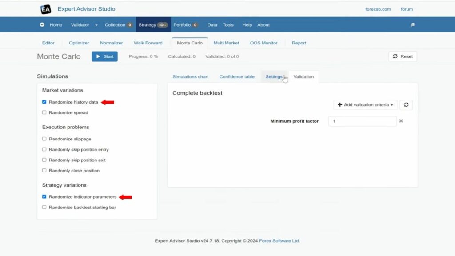Screen dimensions: 455x256
Task: Uncheck Randomize history data
Action: [x=44, y=102]
